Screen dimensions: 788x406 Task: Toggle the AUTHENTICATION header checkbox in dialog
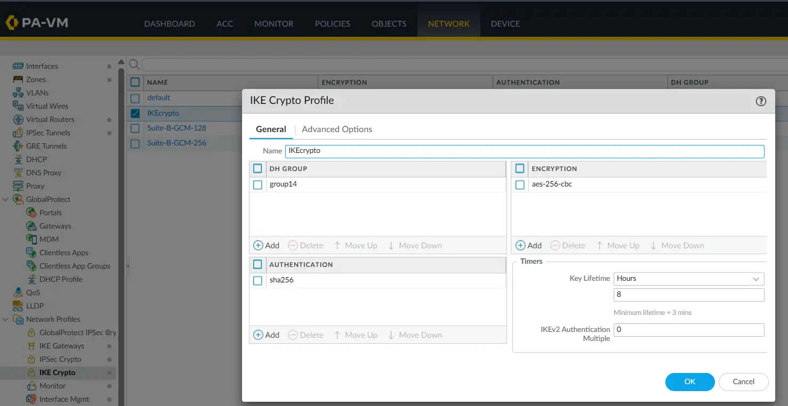click(x=258, y=264)
